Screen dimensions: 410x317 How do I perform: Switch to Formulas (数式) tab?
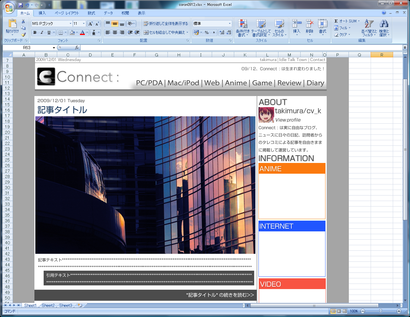click(91, 13)
